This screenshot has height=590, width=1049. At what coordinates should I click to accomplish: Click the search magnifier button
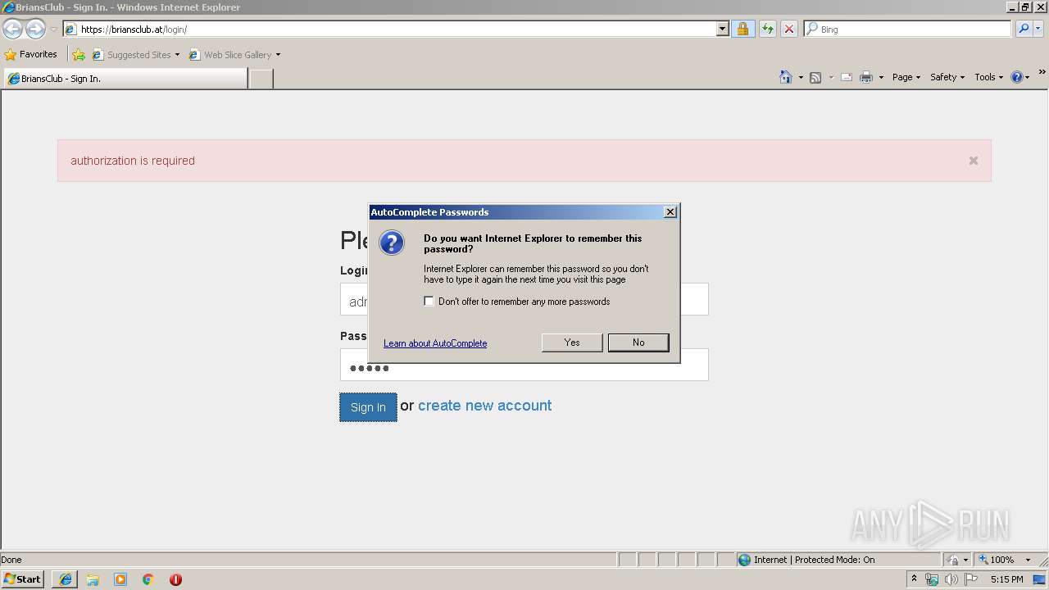pos(1023,29)
